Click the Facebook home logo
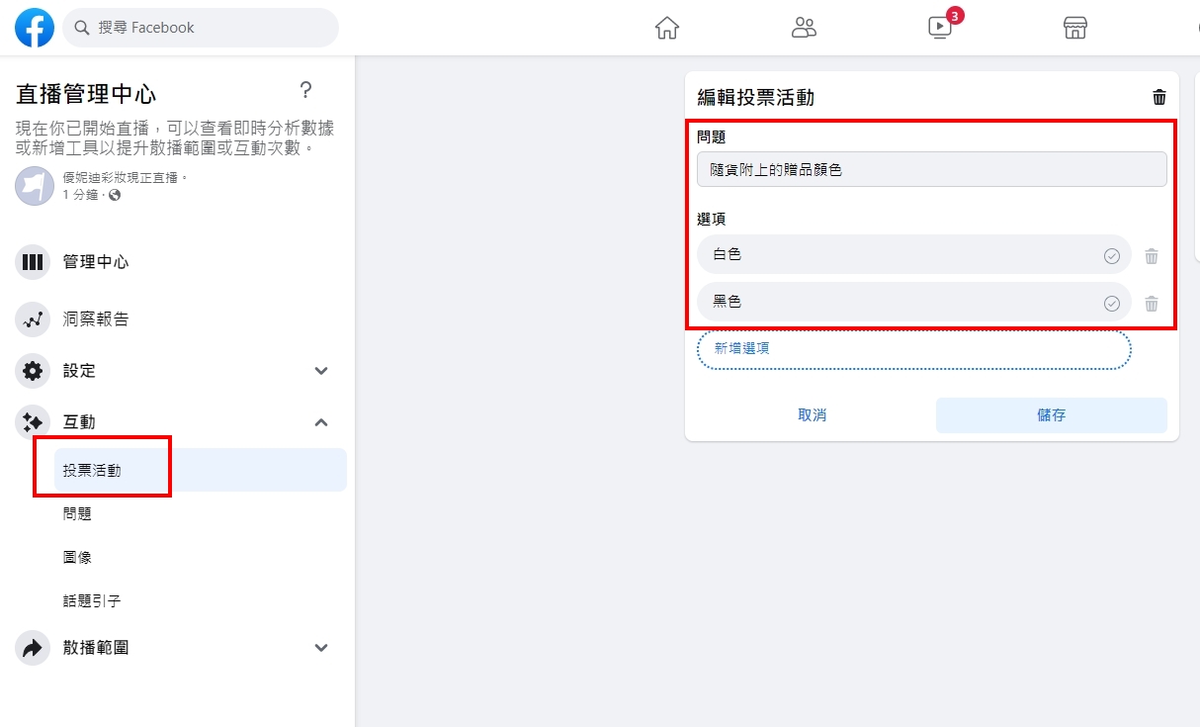The height and width of the screenshot is (727, 1200). [34, 27]
